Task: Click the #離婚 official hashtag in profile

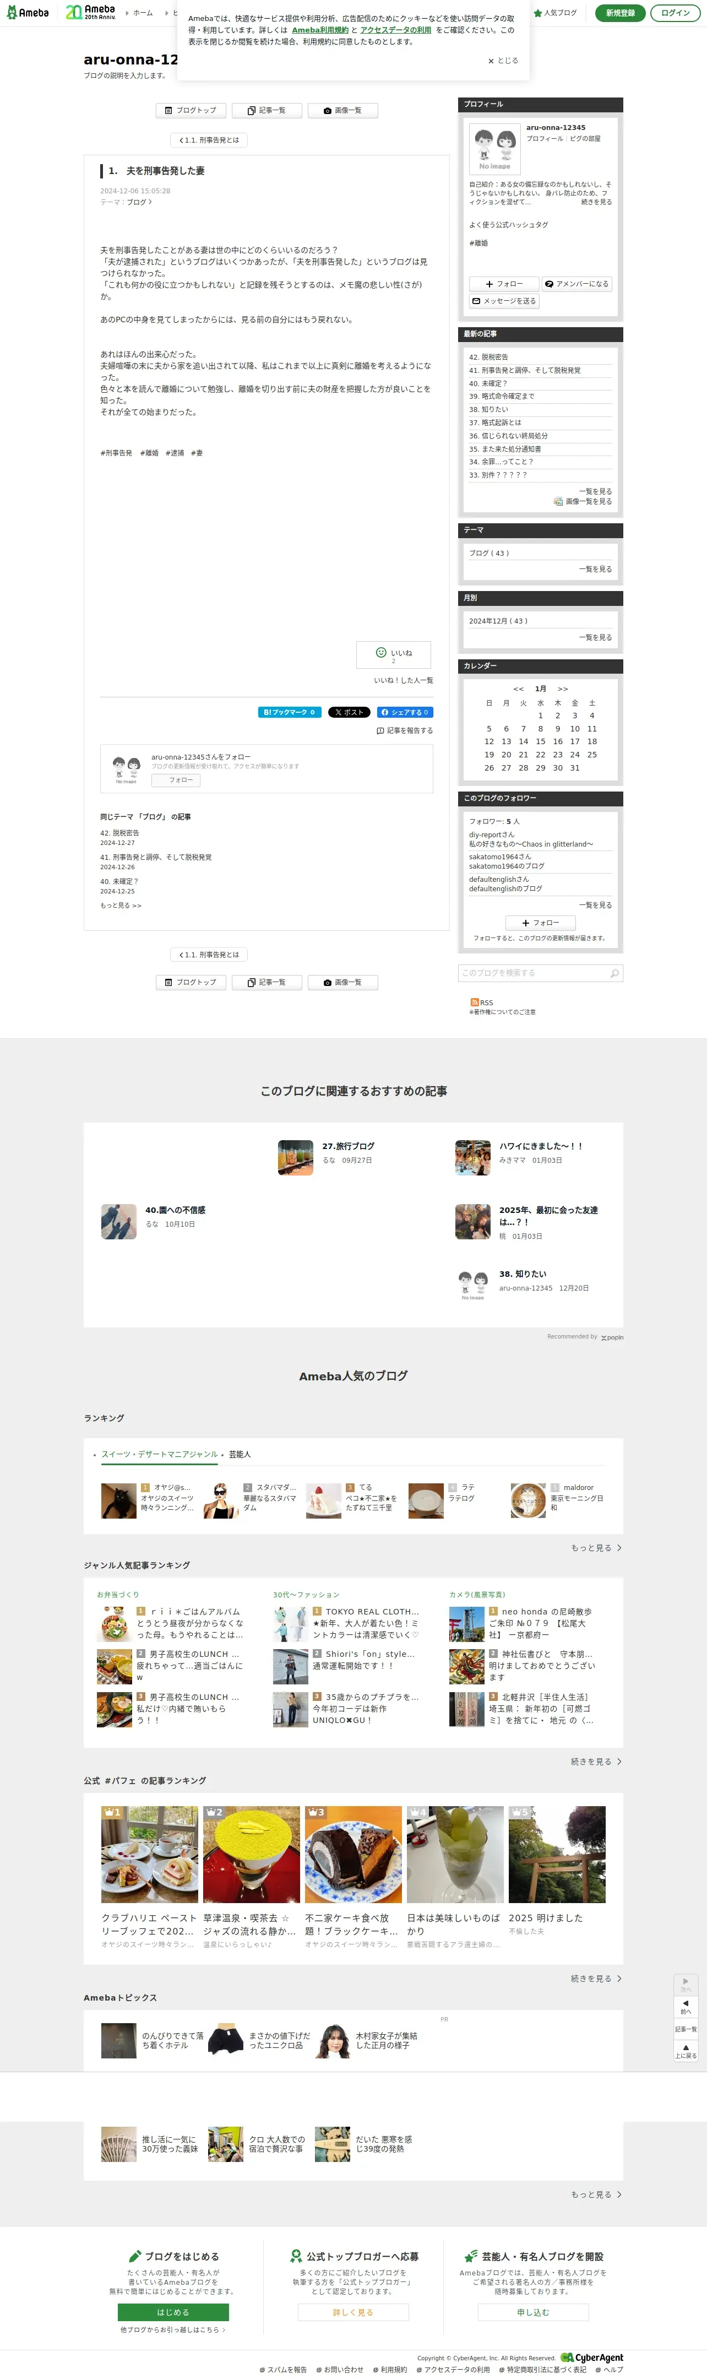Action: (478, 243)
